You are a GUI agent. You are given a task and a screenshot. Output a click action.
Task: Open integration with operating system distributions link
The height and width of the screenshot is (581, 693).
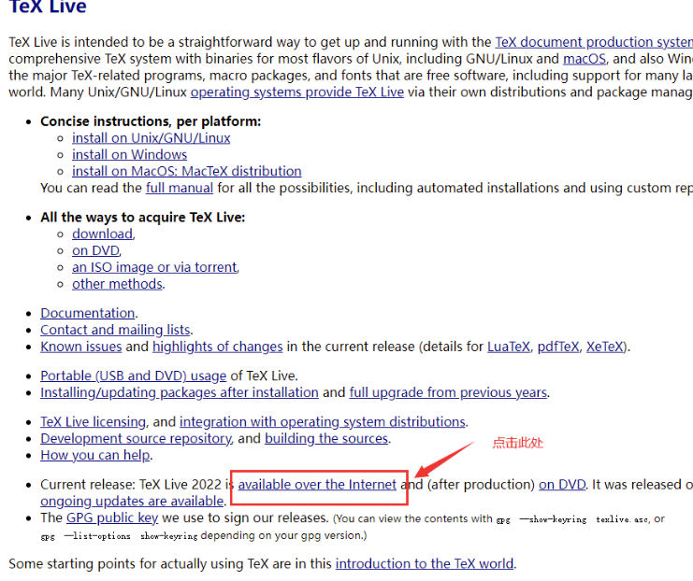tap(323, 421)
